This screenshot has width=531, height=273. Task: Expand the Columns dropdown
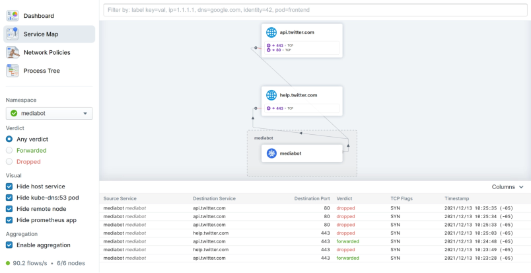coord(507,187)
